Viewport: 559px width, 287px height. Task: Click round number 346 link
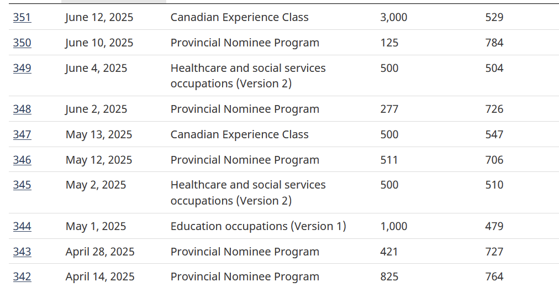pyautogui.click(x=22, y=160)
